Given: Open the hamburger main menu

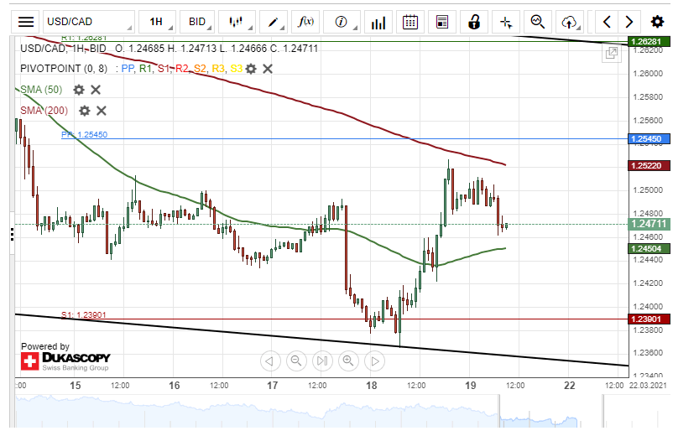Looking at the screenshot, I should (26, 22).
